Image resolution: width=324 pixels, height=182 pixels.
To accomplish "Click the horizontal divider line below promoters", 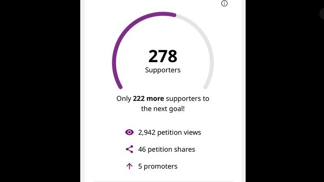I will pos(163,181).
